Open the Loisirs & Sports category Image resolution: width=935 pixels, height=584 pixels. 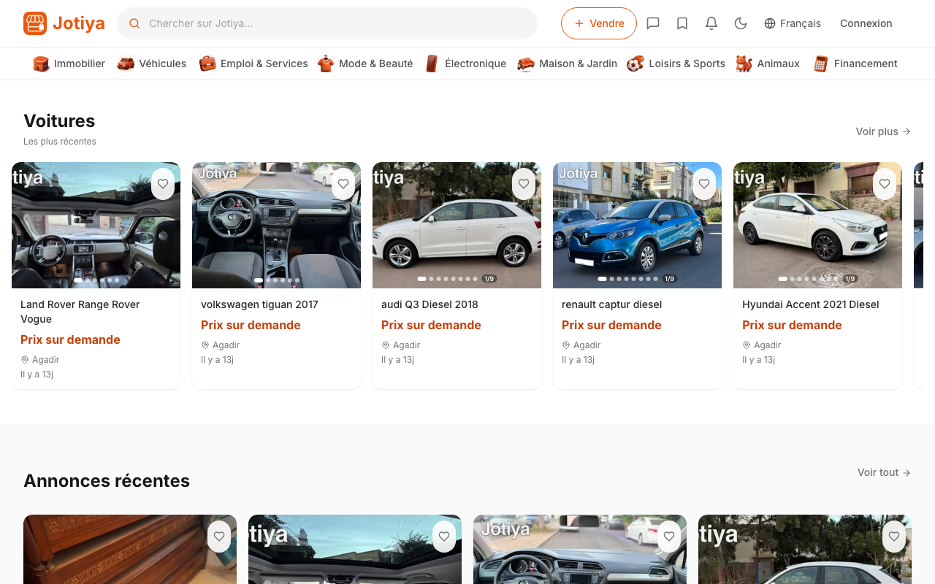tap(676, 64)
